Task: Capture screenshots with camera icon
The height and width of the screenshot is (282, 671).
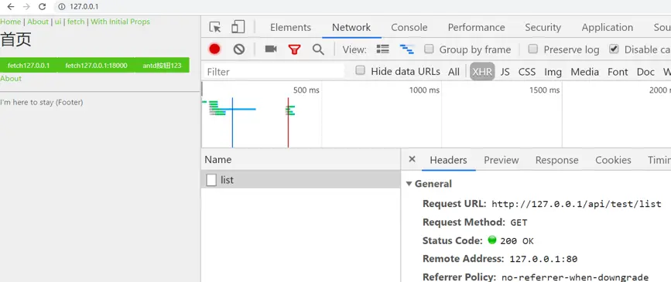Action: pos(271,49)
